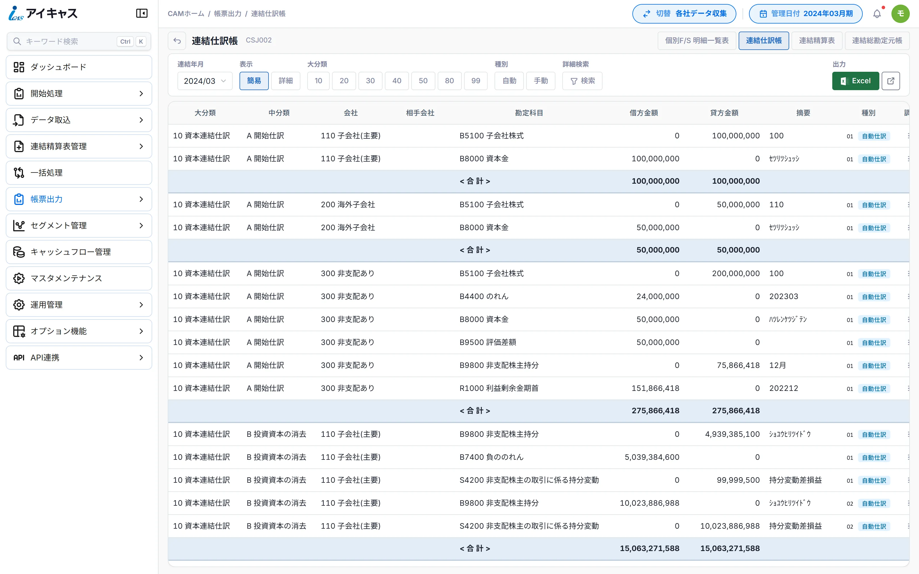This screenshot has width=919, height=574.
Task: Click the マスタメンテナンス sidebar icon
Action: [x=19, y=278]
